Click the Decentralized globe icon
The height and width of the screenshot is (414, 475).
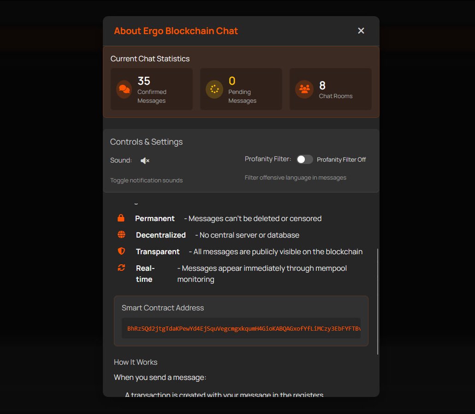coord(121,234)
